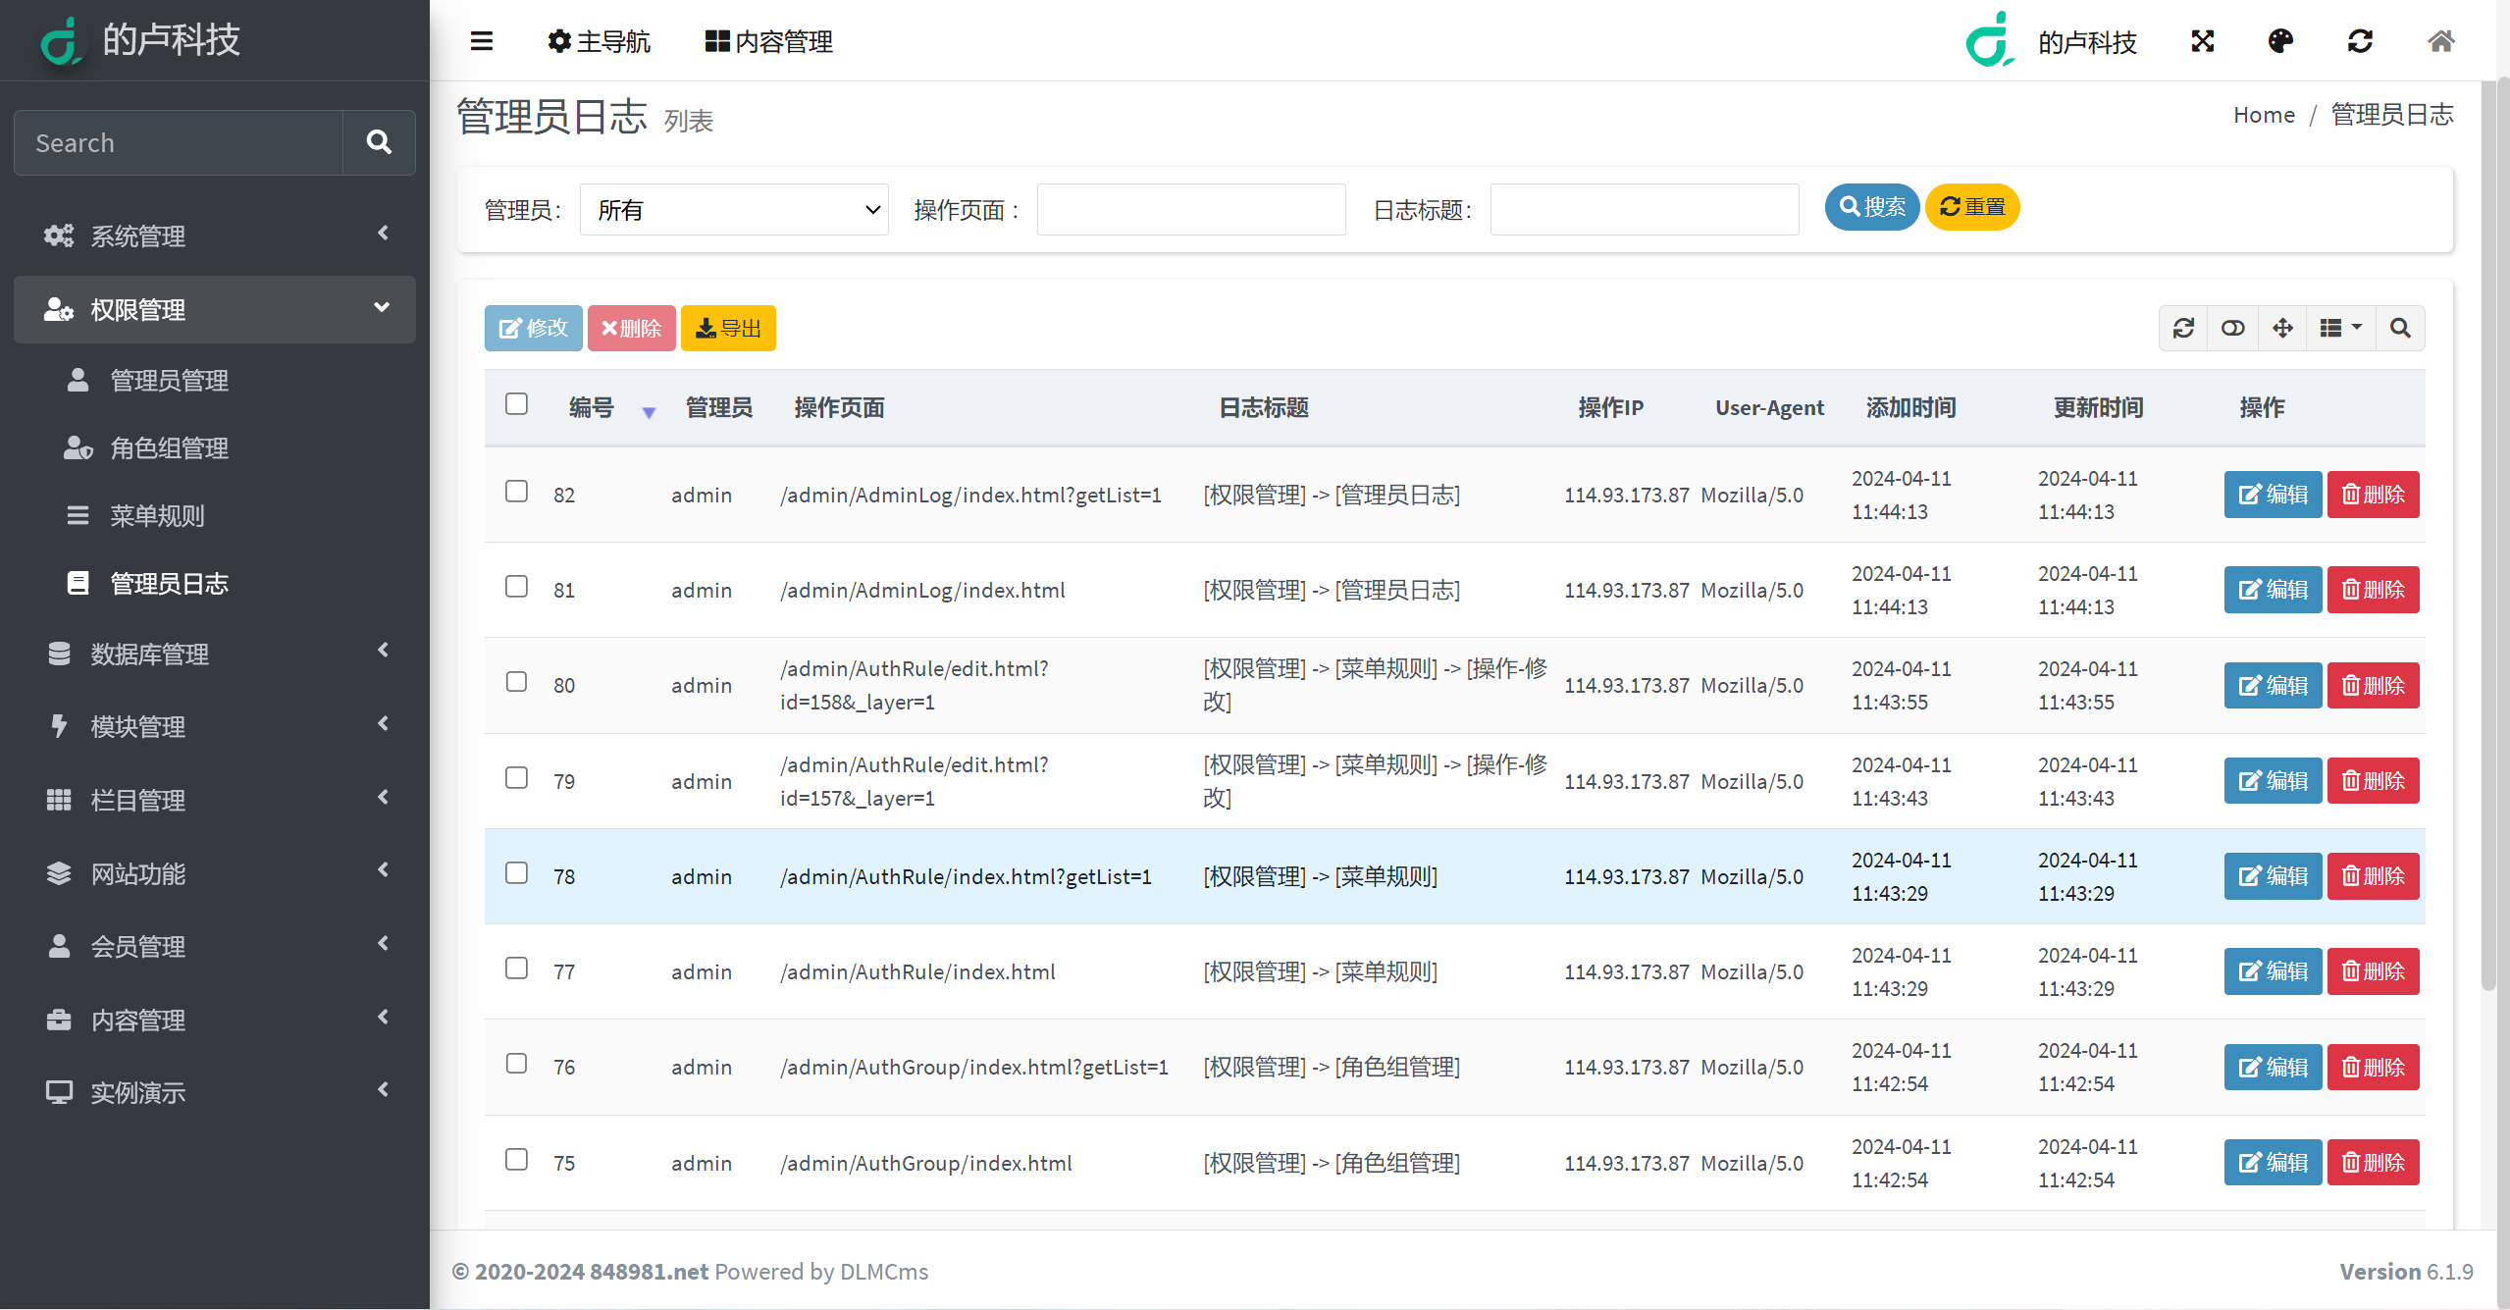The image size is (2510, 1310).
Task: Click 系统管理 gears icon in sidebar
Action: point(59,236)
